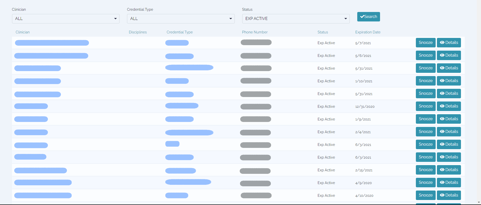
Task: Click the Search button
Action: 369,17
